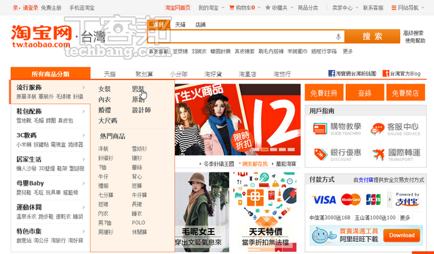
Task: Expand 居家生活 category arrow
Action: click(x=83, y=160)
